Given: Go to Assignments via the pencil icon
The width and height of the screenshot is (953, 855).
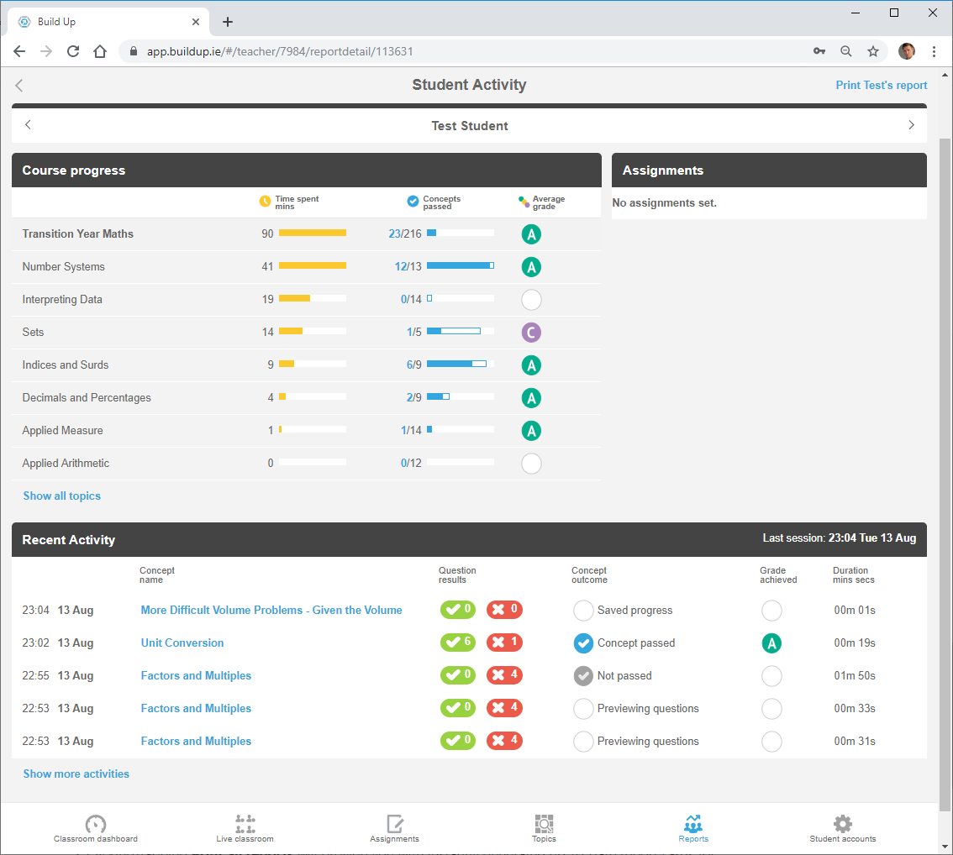Looking at the screenshot, I should pos(395,824).
